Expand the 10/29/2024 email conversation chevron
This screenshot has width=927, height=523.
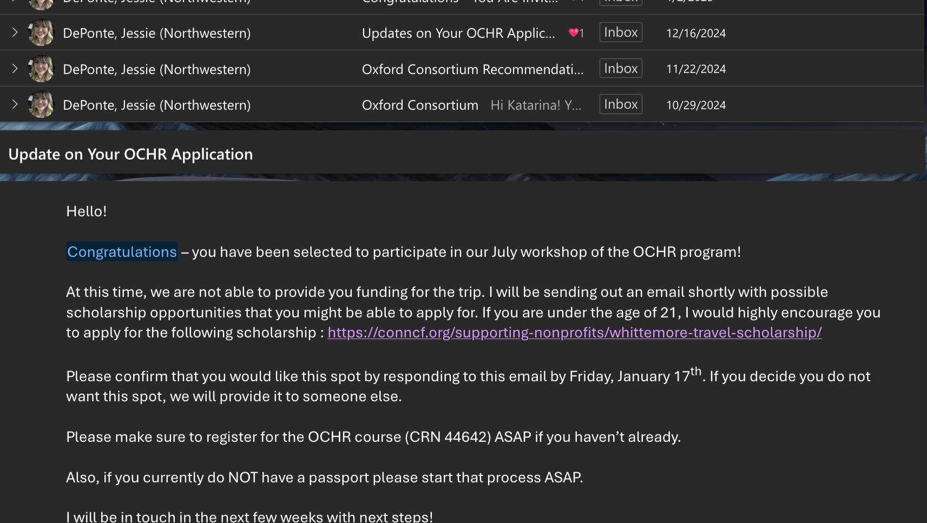click(15, 104)
